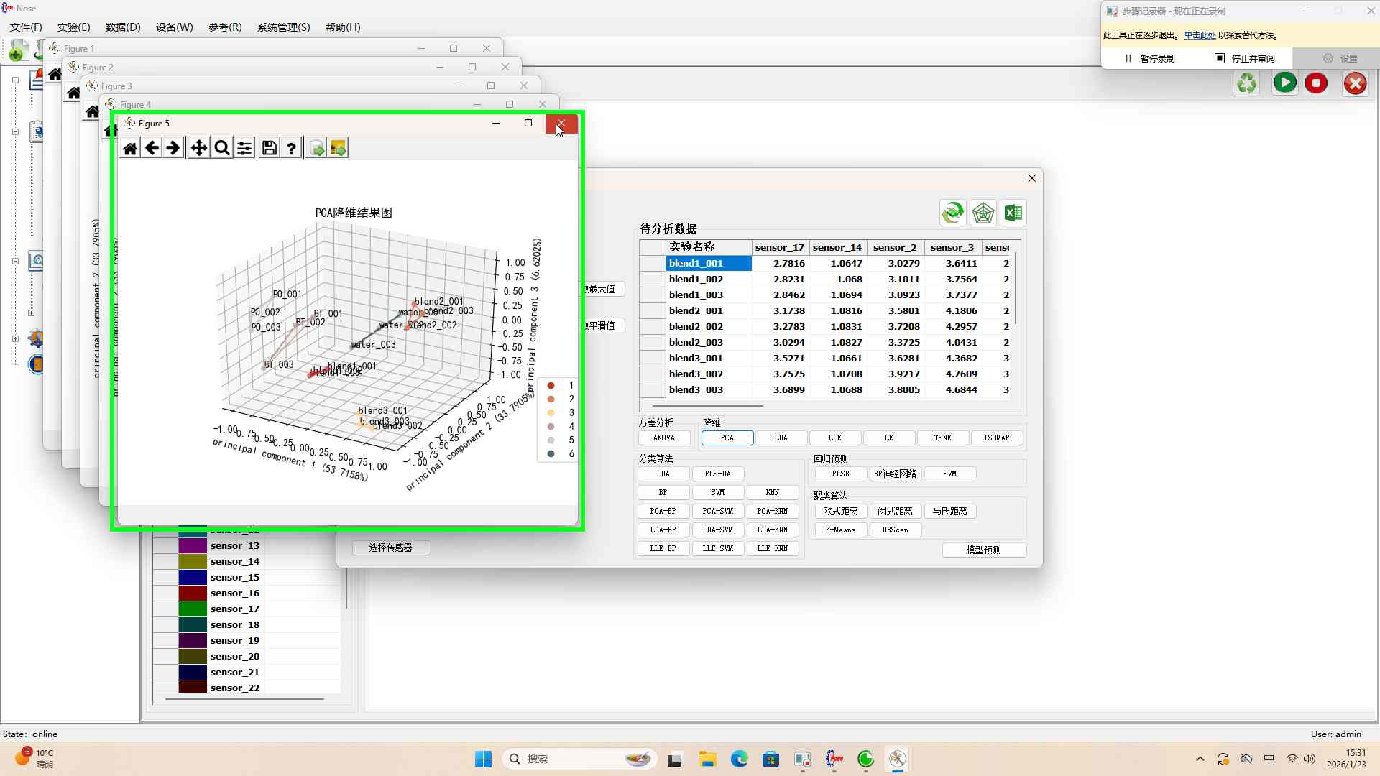Screen dimensions: 1380x776
Task: Select the Pan axes tool in Figure 5
Action: click(x=198, y=149)
